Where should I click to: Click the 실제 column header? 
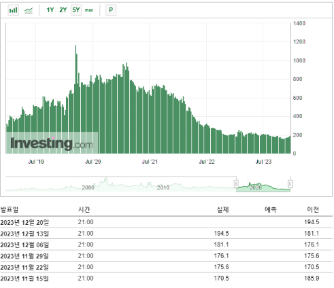[223, 210]
